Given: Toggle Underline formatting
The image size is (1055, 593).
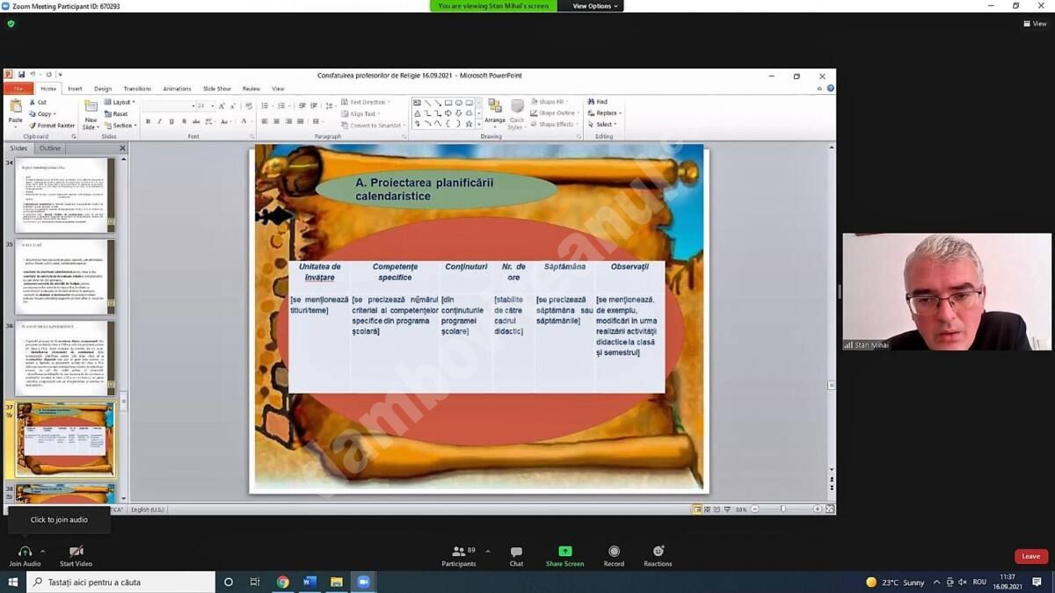Looking at the screenshot, I should pos(171,122).
